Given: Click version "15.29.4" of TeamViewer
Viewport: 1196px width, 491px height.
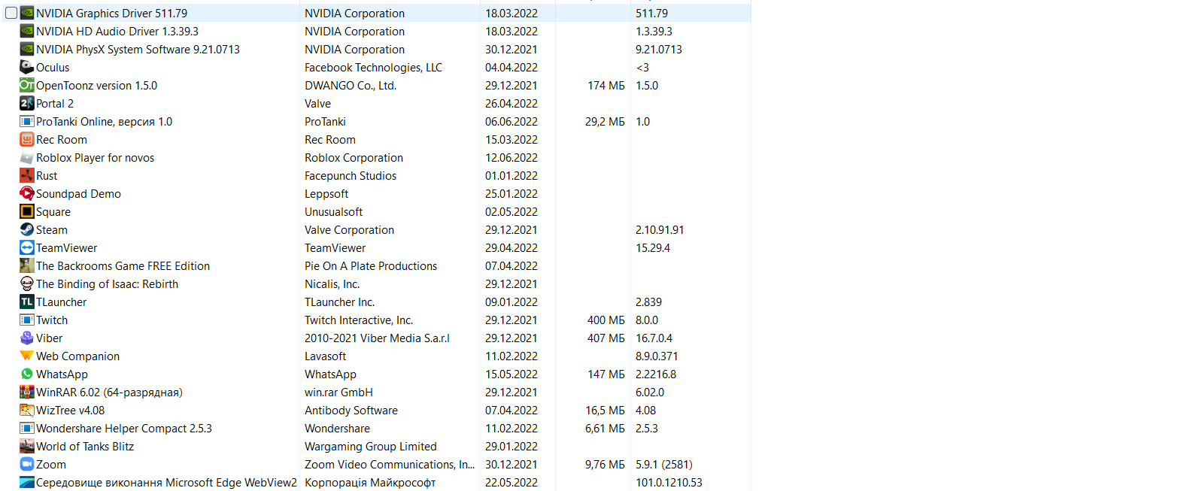Looking at the screenshot, I should click(x=653, y=248).
